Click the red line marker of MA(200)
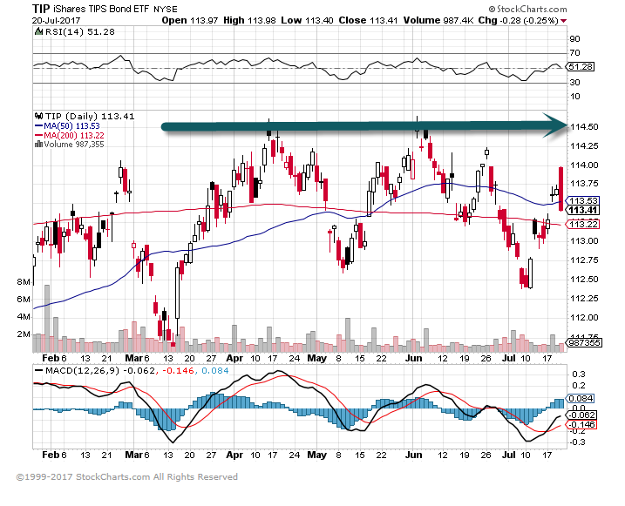625x506 pixels. (x=38, y=135)
